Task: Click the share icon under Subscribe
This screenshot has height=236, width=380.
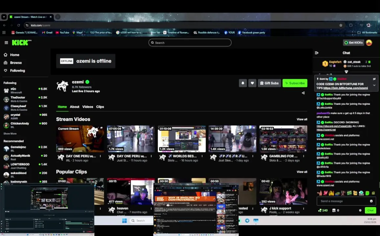Action: tap(303, 93)
